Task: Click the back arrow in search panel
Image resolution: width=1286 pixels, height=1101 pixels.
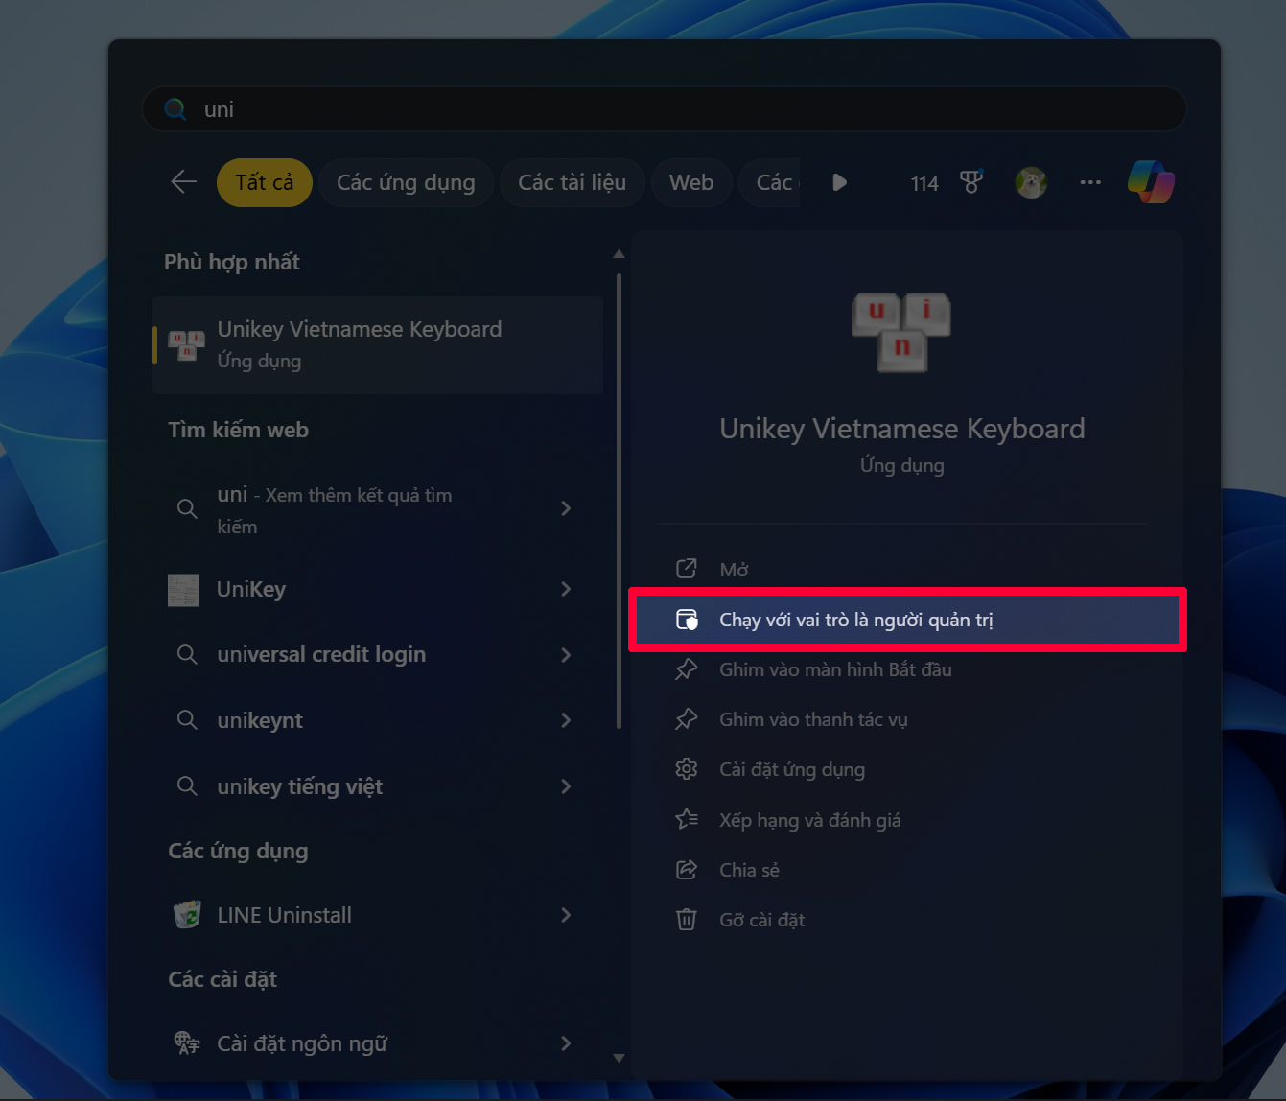Action: pos(183,182)
